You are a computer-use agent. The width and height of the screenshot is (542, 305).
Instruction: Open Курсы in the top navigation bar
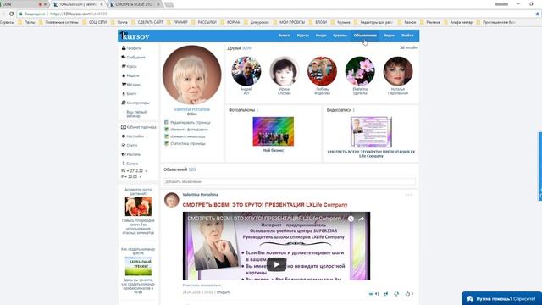click(x=303, y=36)
